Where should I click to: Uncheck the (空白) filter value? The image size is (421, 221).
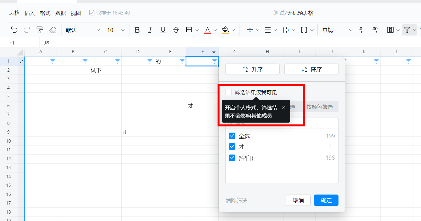tap(232, 157)
